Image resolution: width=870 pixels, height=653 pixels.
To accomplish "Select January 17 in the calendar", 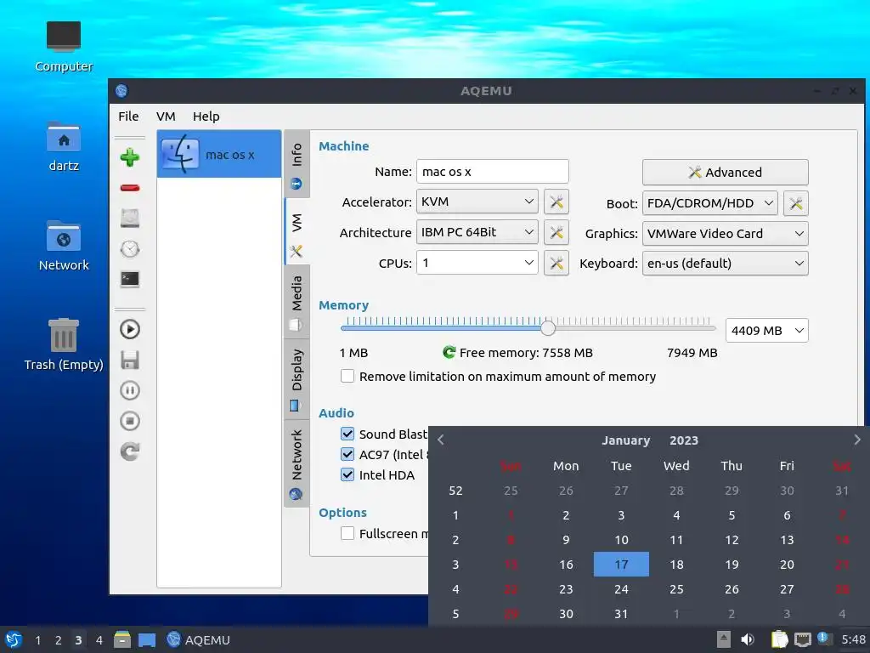I will point(621,565).
